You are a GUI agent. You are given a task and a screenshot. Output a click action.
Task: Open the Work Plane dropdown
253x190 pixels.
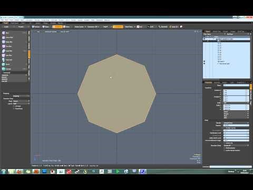pos(130,27)
